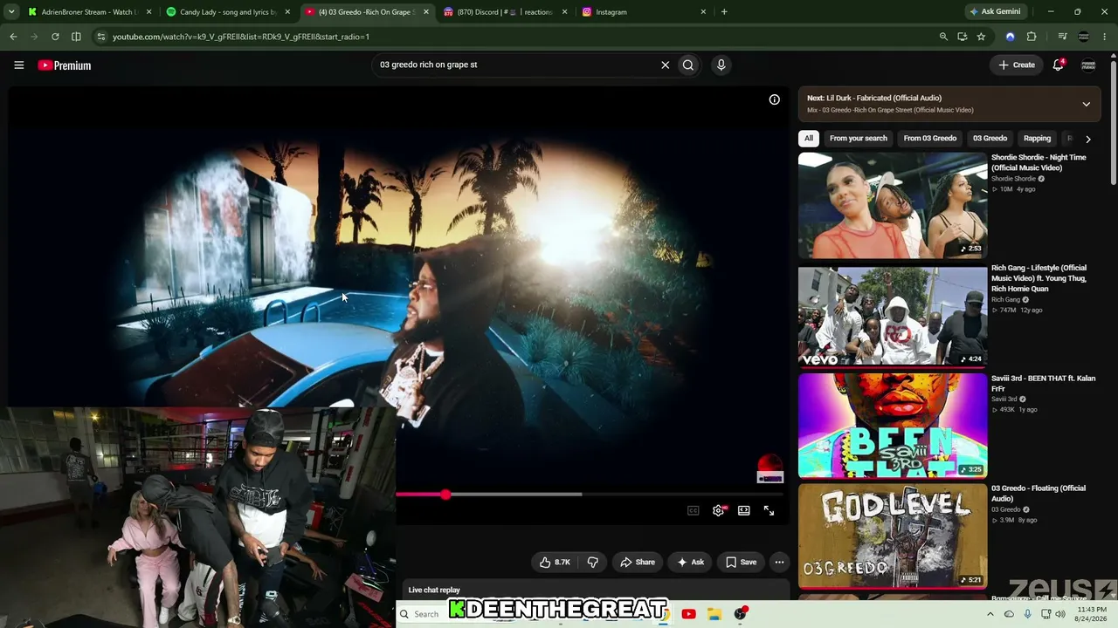Open the Chrome extensions puzzle icon
This screenshot has width=1118, height=628.
pyautogui.click(x=1032, y=37)
